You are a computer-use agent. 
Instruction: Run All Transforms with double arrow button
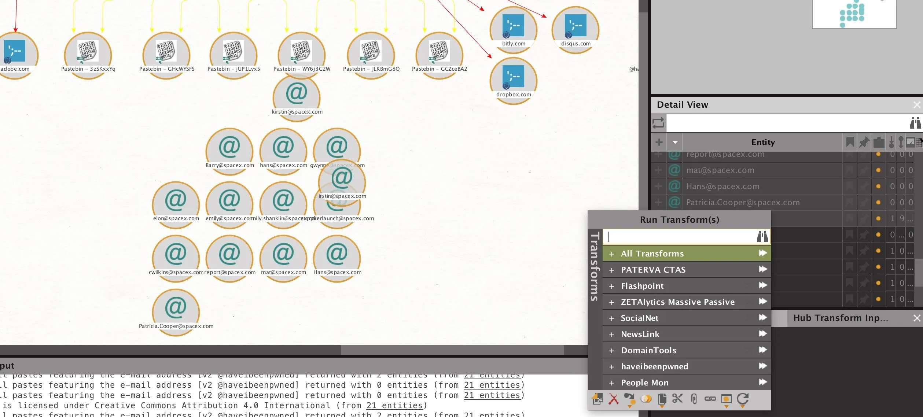tap(762, 253)
